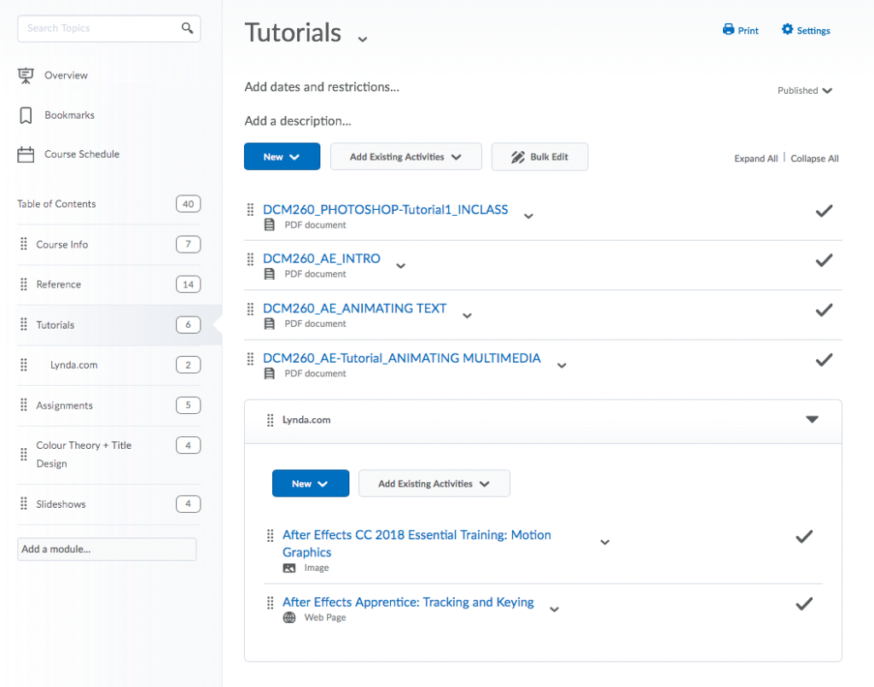Click the Course Schedule calendar icon
The height and width of the screenshot is (687, 874).
pyautogui.click(x=26, y=154)
